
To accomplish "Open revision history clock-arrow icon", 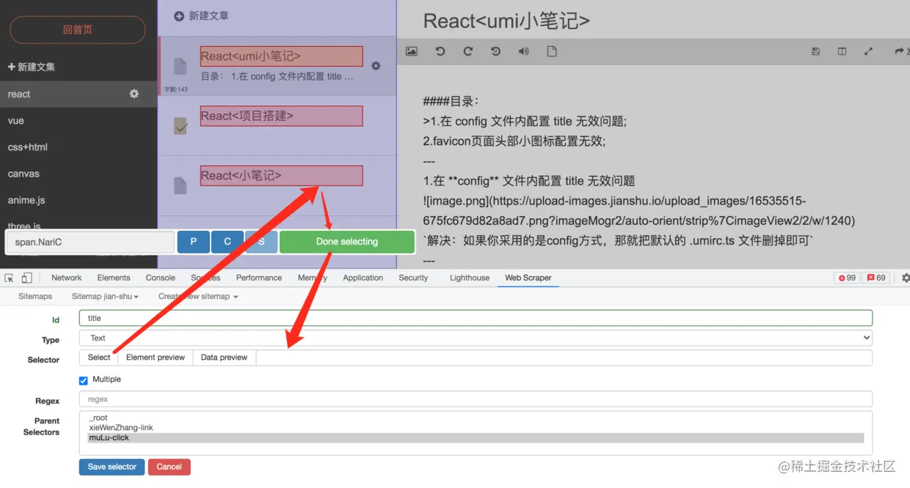I will pos(495,51).
